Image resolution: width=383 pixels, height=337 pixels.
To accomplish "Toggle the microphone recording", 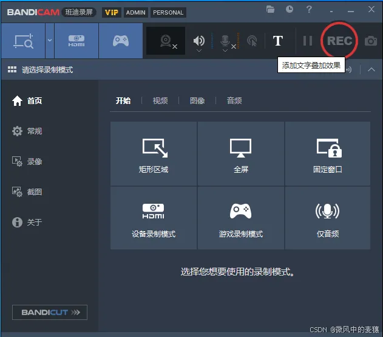I will (225, 40).
